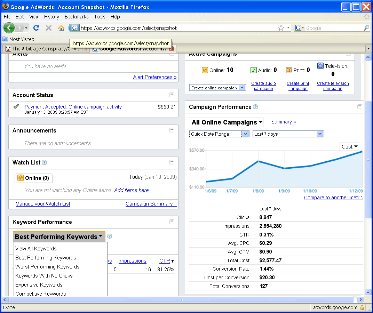Click the vertical scrollbar thumb
373x313 pixels.
click(368, 160)
